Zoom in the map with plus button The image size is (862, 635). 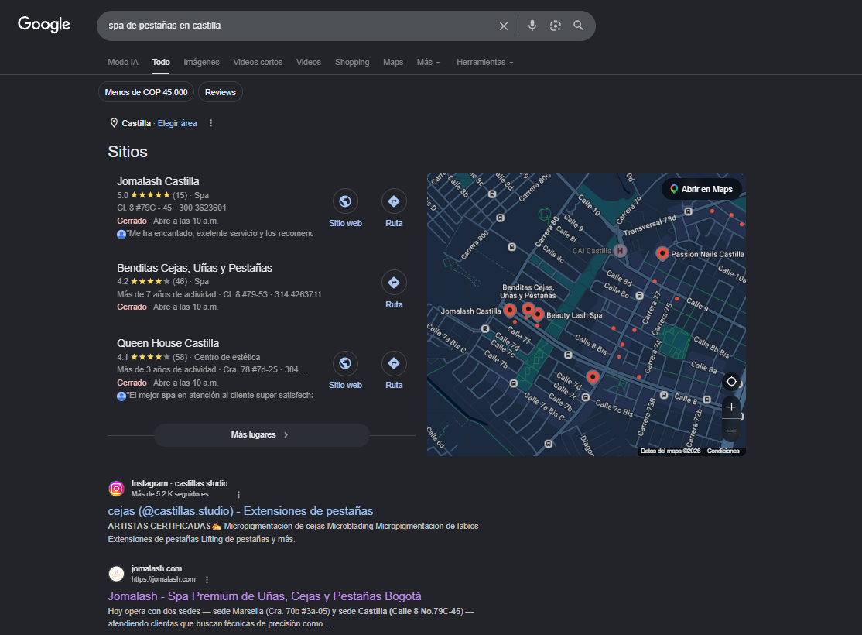point(731,407)
